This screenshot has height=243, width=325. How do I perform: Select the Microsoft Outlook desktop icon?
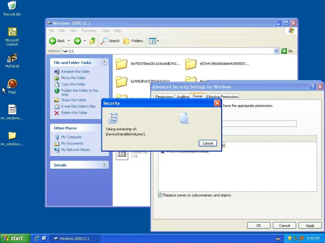click(12, 37)
